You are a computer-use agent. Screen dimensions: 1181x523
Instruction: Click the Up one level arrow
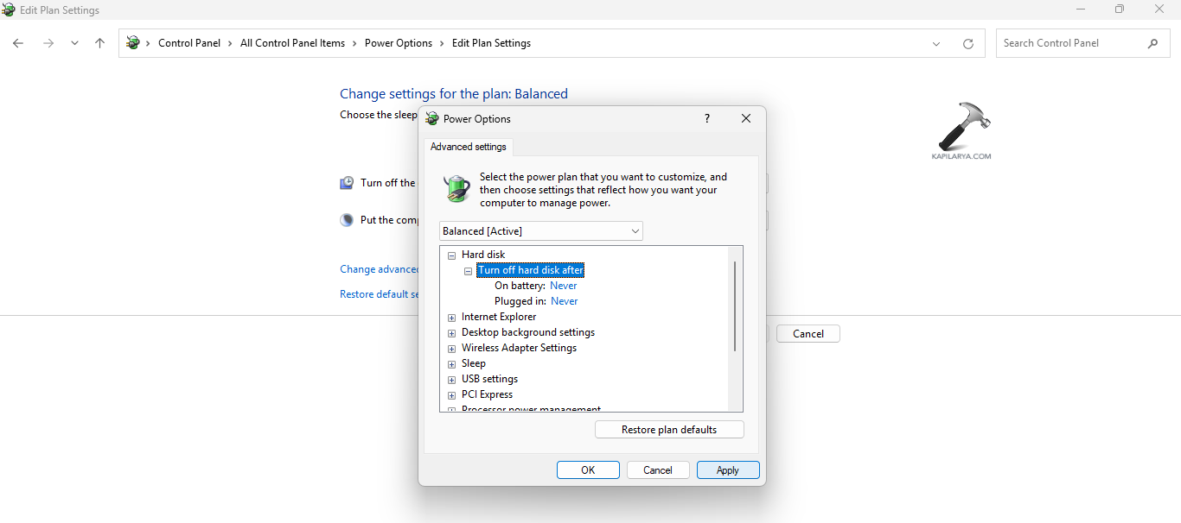pyautogui.click(x=99, y=42)
